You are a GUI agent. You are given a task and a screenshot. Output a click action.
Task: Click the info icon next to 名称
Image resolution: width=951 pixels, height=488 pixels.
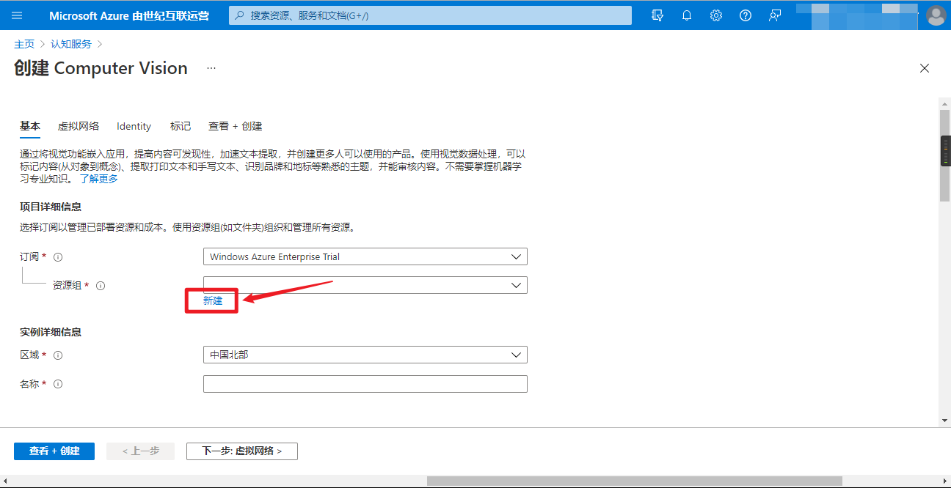coord(58,384)
